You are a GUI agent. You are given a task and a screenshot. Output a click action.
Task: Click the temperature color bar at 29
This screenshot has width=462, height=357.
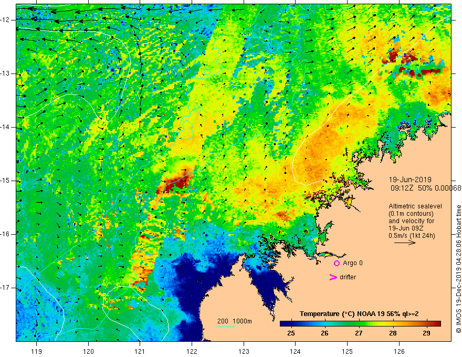(x=426, y=324)
